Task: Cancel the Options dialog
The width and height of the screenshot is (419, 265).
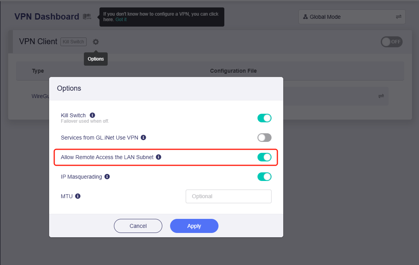Action: [138, 226]
